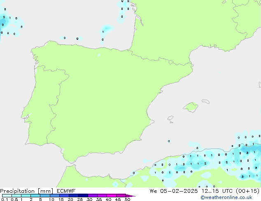Click the "0.5" legend scale label

[x=14, y=199]
